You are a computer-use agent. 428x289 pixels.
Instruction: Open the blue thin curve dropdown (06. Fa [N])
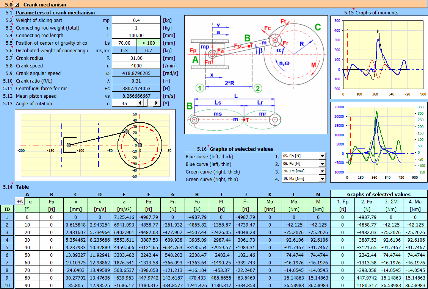coord(322,164)
